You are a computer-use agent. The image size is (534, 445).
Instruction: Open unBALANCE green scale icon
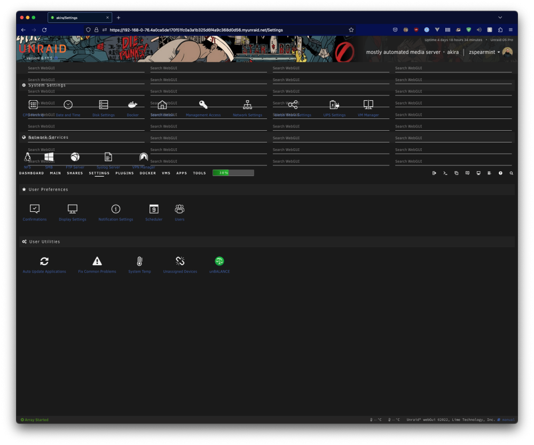(x=219, y=261)
